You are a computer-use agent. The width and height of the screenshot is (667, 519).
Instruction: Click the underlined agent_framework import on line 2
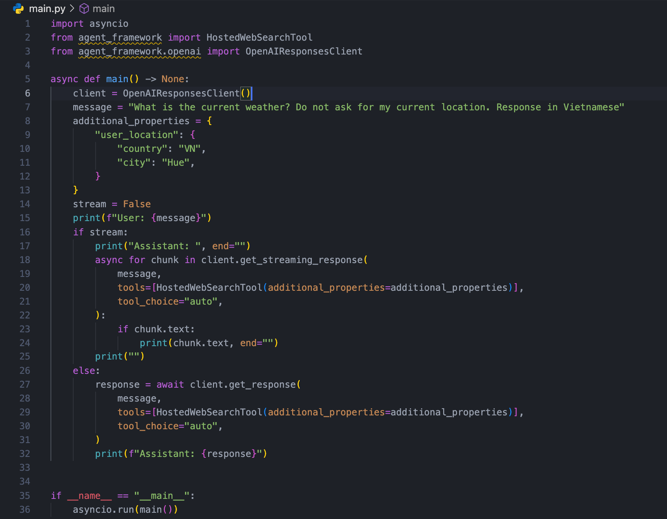click(120, 38)
